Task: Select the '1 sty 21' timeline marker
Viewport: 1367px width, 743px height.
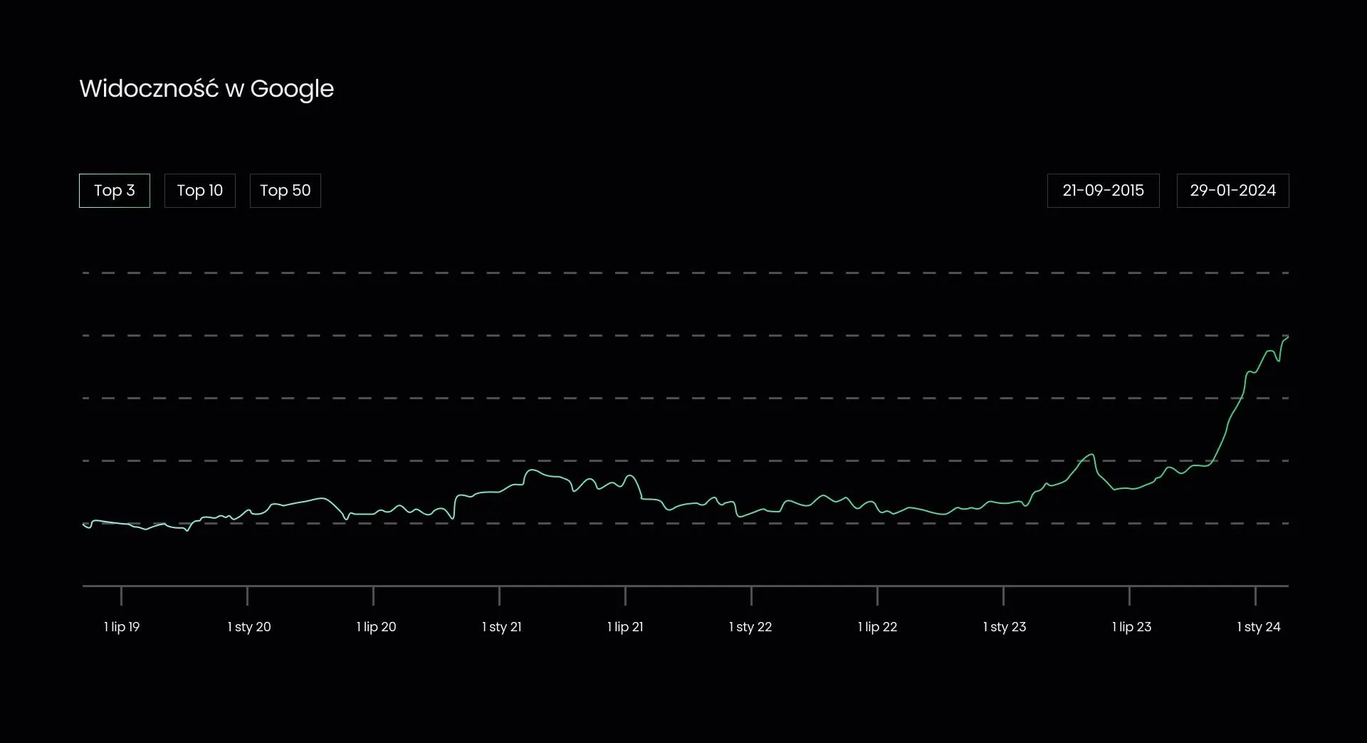Action: pos(501,627)
